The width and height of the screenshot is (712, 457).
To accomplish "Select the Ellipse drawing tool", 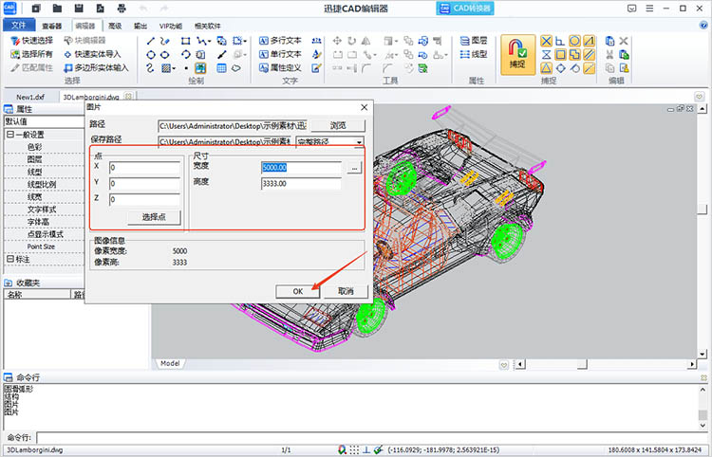I will [x=165, y=55].
